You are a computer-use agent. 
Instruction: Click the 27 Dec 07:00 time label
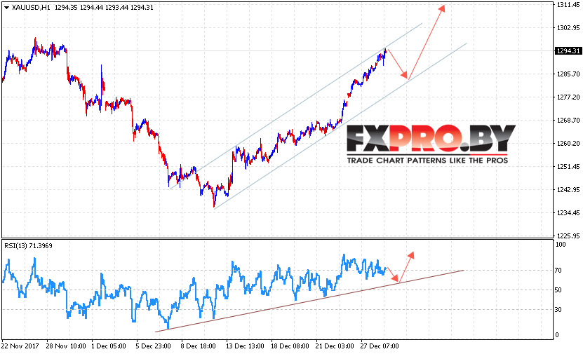(x=380, y=346)
